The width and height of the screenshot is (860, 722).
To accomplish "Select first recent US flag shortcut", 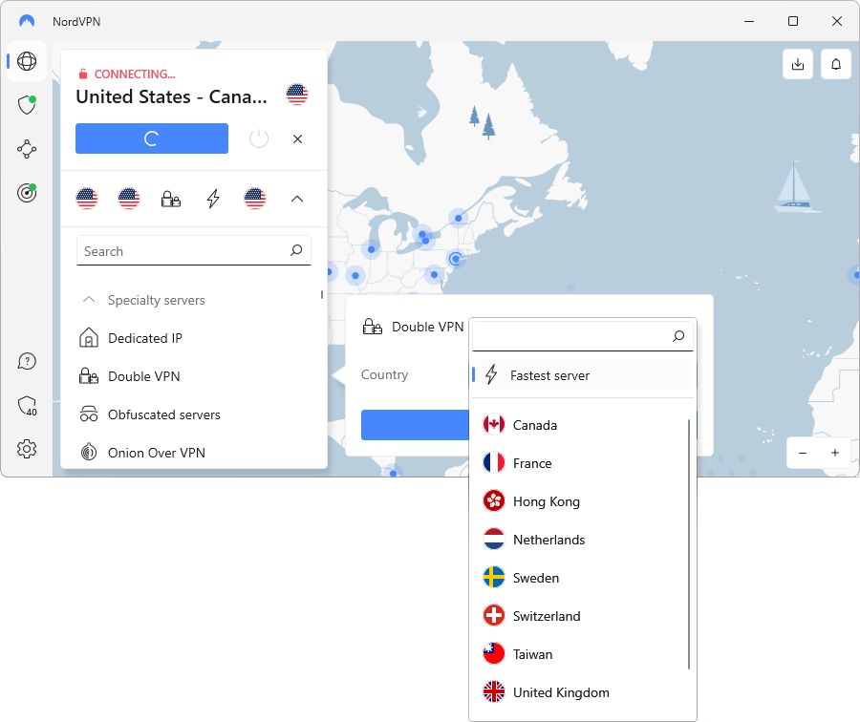I will pyautogui.click(x=87, y=199).
